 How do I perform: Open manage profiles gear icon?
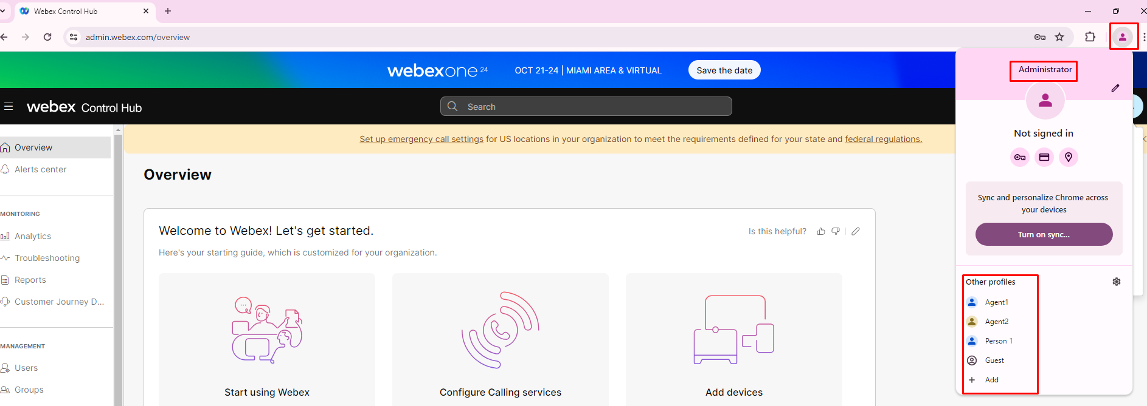tap(1117, 282)
